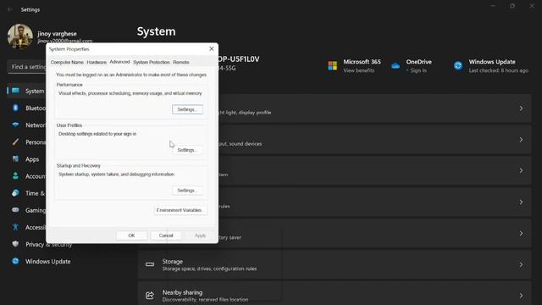Open Privacy & security shield icon

tap(15, 244)
